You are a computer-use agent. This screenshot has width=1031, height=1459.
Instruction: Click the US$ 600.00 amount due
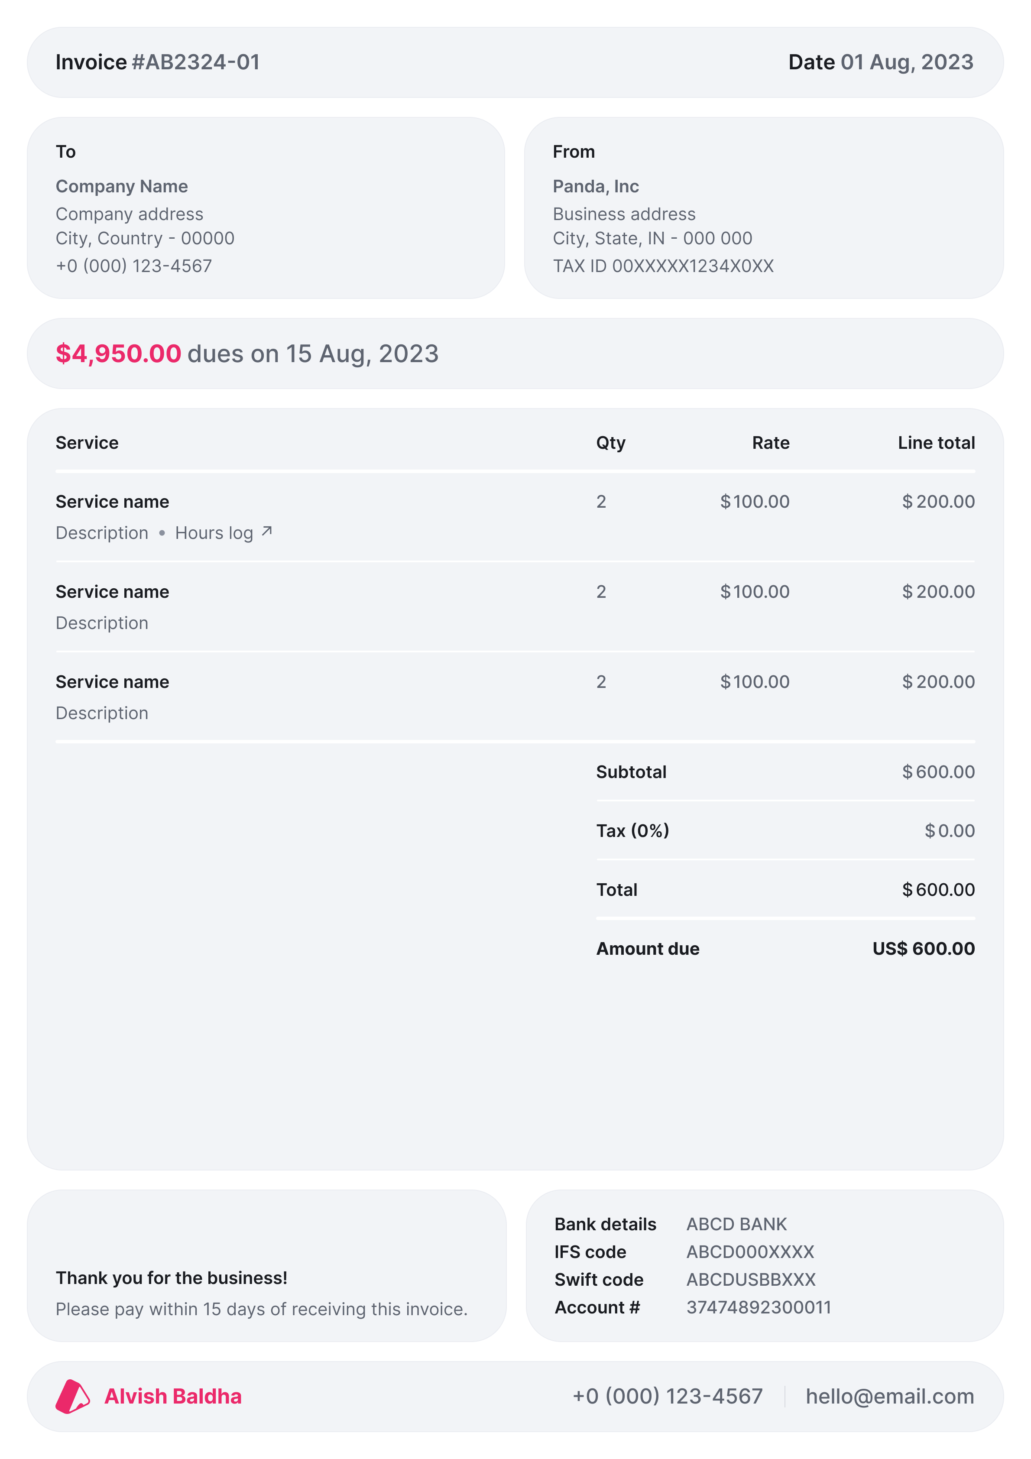[x=923, y=949]
